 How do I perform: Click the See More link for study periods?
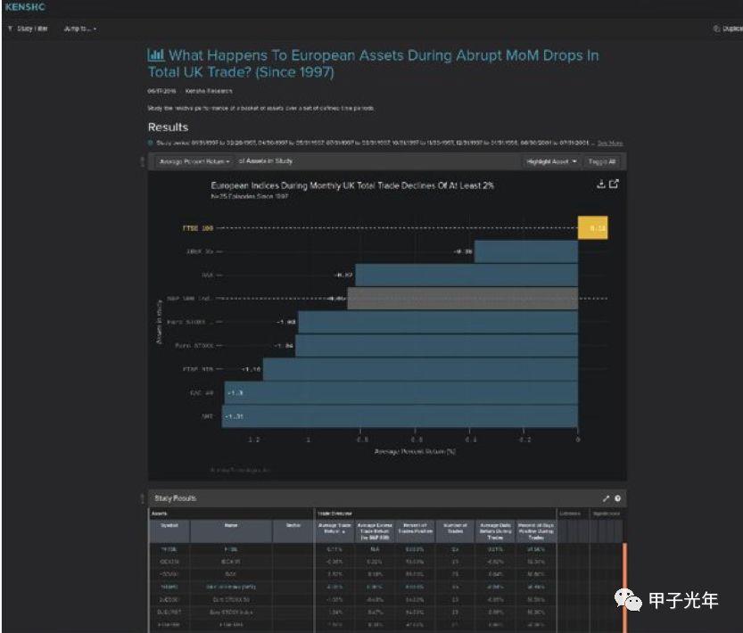click(x=610, y=143)
